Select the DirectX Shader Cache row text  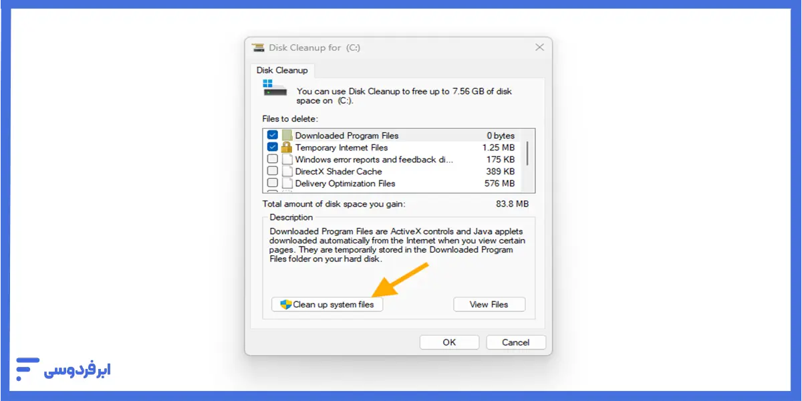tap(339, 171)
